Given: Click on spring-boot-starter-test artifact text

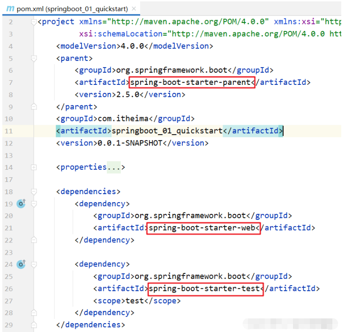Looking at the screenshot, I should [205, 289].
